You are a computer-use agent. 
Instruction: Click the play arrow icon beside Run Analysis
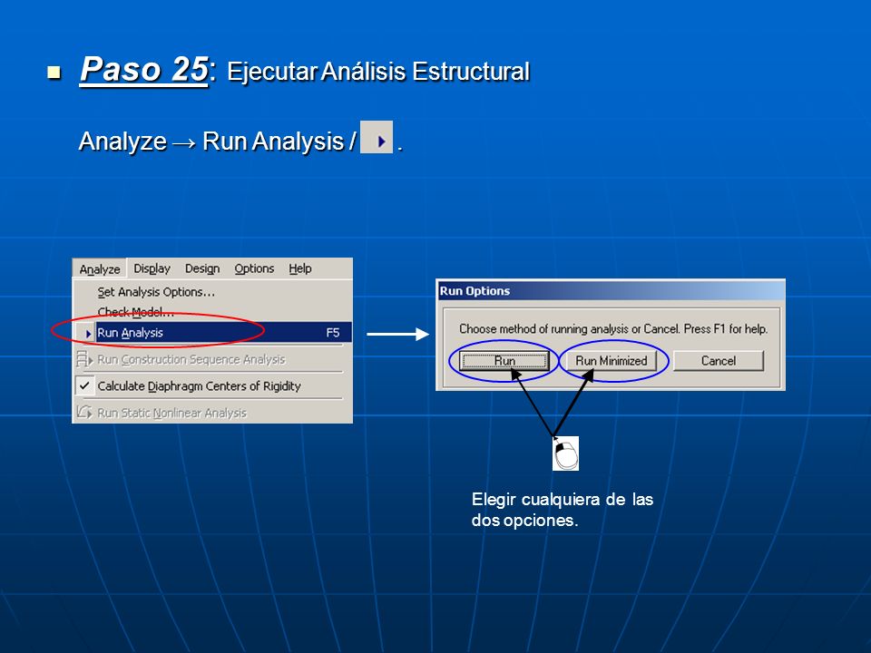[x=88, y=333]
